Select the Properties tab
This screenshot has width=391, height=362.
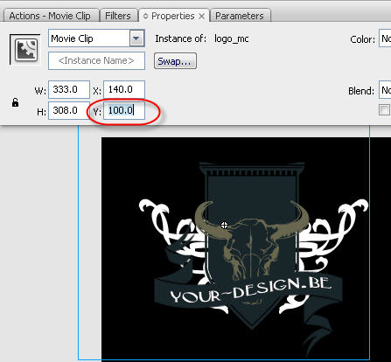(173, 16)
